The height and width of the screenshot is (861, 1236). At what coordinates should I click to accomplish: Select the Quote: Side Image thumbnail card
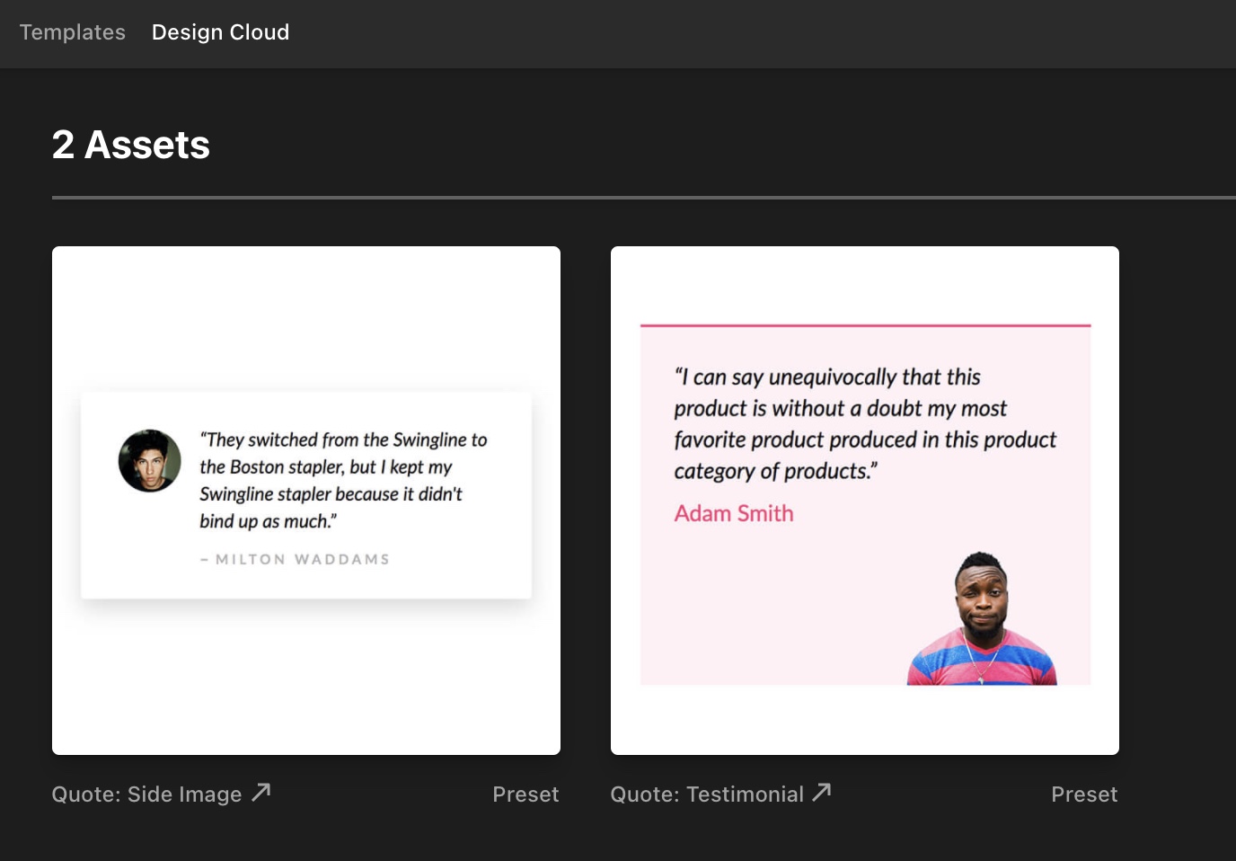(306, 501)
